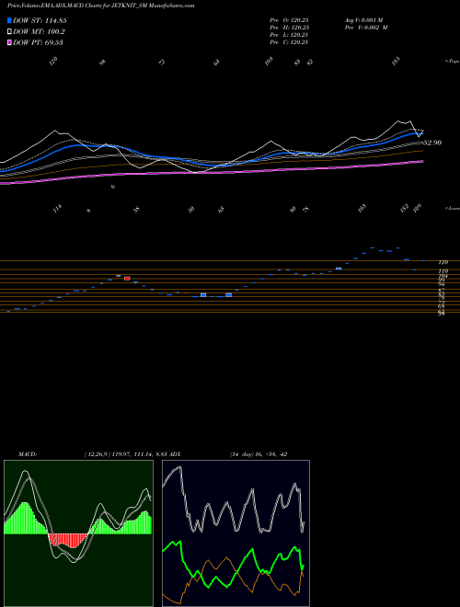This screenshot has width=460, height=607.
Task: Click the 'Pre L: 120.25' value
Action: point(289,35)
